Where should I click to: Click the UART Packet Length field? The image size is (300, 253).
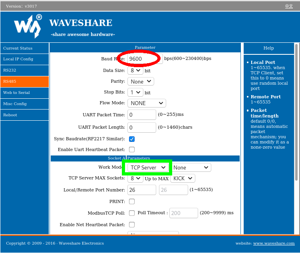pos(141,127)
